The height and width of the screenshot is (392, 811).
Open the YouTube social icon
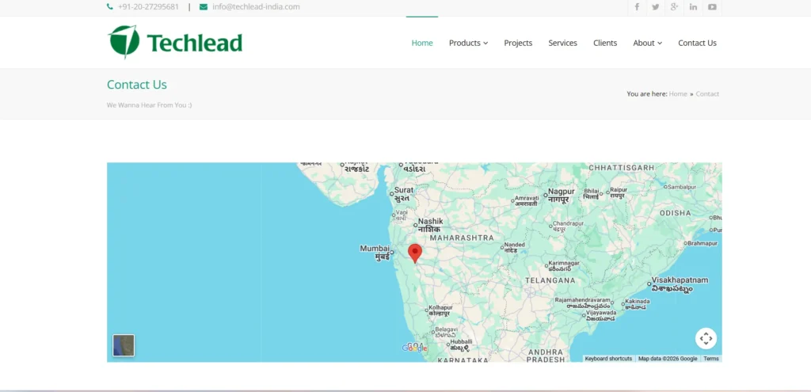coord(712,7)
